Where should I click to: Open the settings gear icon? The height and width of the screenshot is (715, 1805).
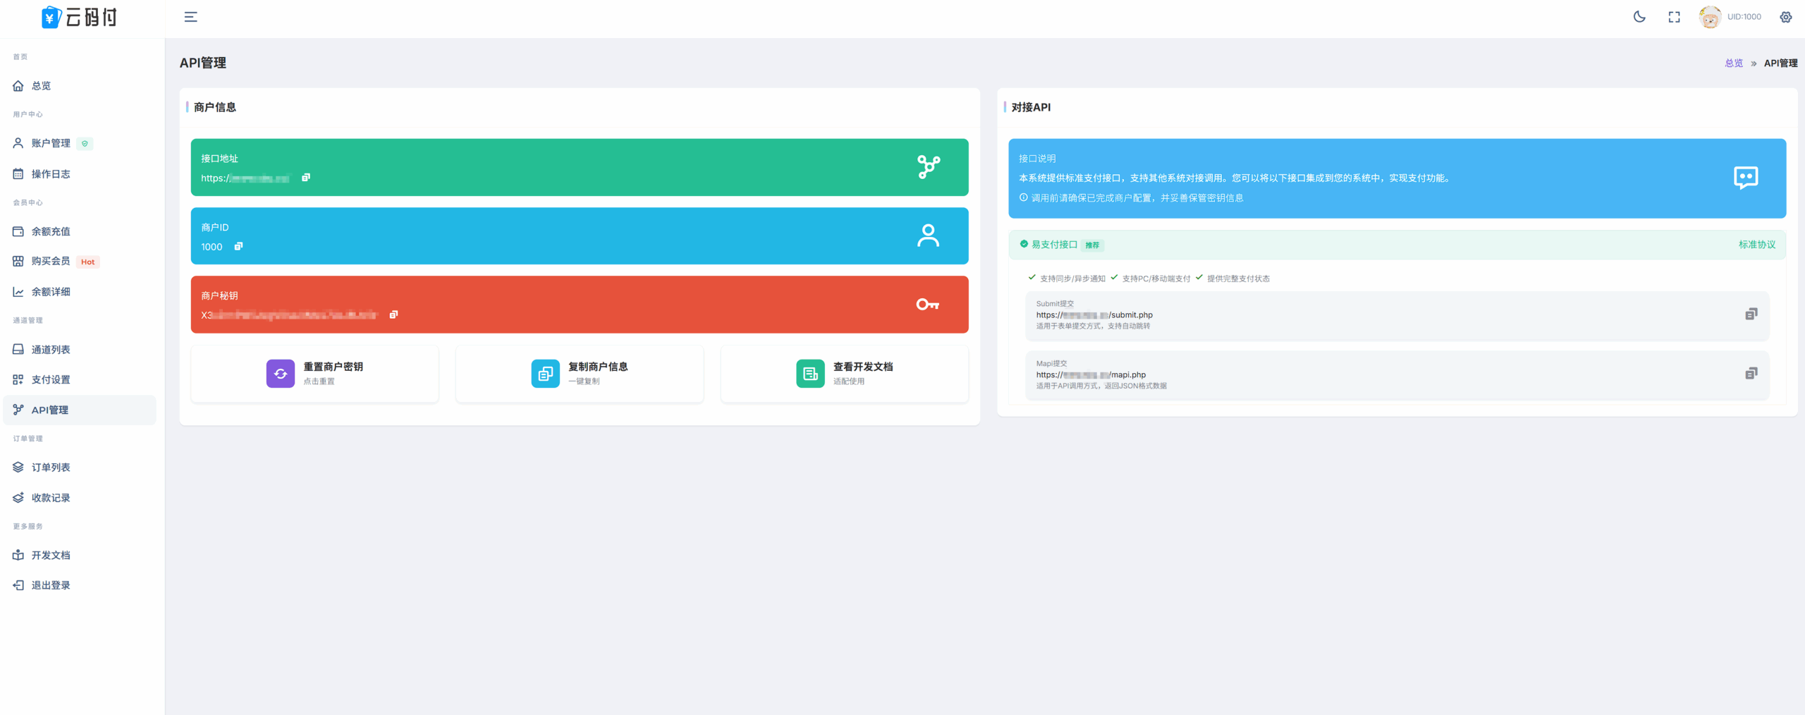pyautogui.click(x=1785, y=17)
